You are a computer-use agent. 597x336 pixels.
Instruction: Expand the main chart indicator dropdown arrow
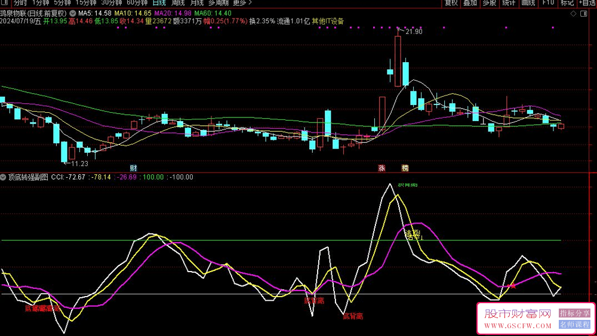tap(73, 13)
